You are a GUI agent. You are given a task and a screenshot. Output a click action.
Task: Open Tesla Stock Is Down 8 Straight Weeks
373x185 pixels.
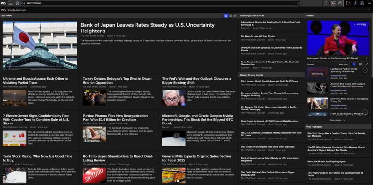(x=270, y=63)
